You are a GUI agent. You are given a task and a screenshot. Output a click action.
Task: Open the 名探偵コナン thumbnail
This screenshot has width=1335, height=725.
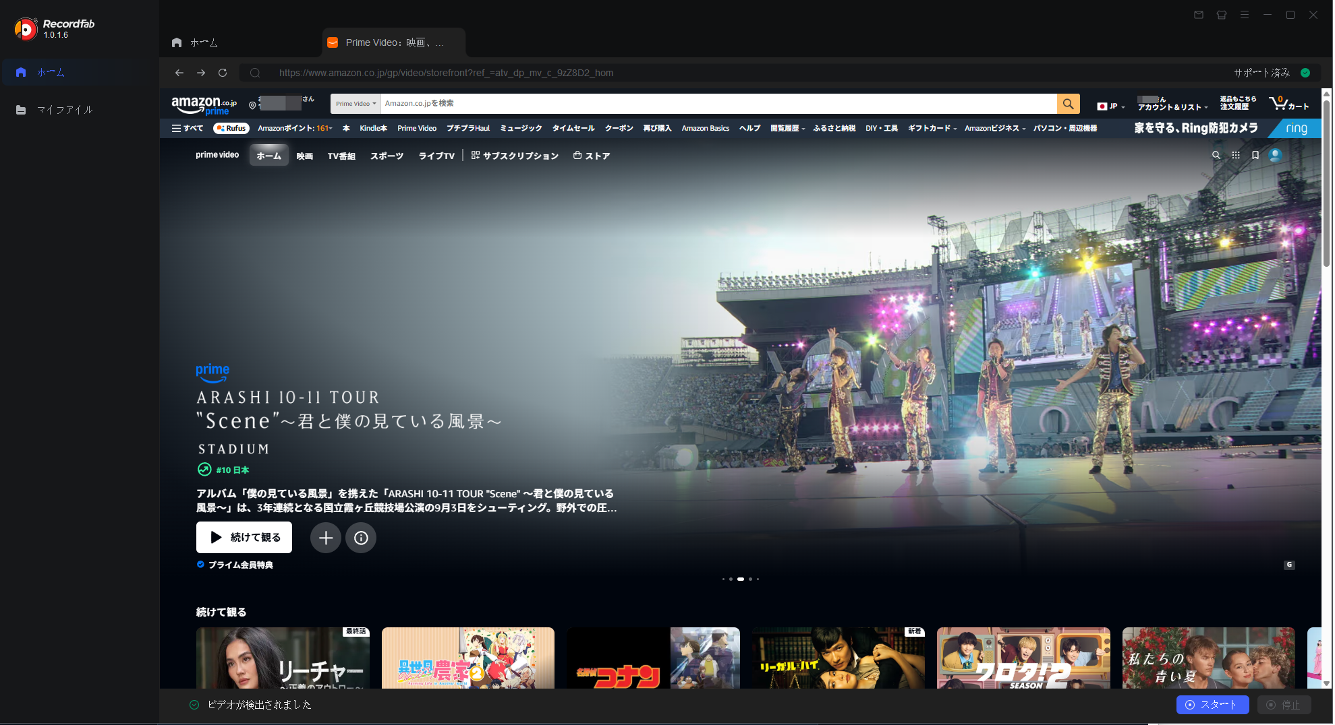point(654,658)
